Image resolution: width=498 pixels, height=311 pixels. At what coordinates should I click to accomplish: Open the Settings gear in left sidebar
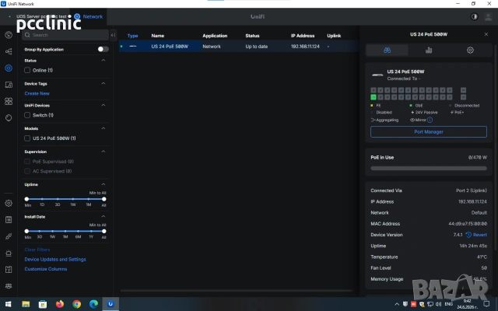9,203
